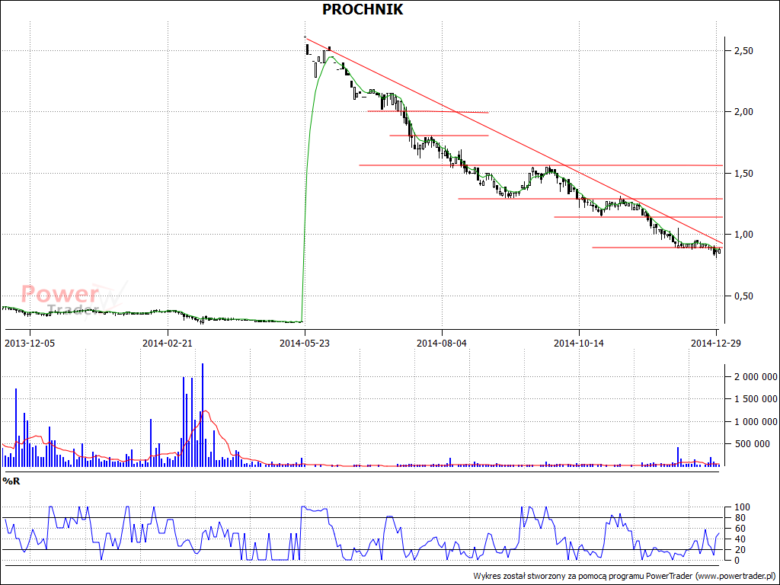The width and height of the screenshot is (780, 585).
Task: Click the 2014-02-21 date label
Action: click(x=168, y=343)
